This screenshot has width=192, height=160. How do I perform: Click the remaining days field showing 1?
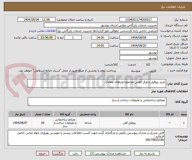pos(73,37)
